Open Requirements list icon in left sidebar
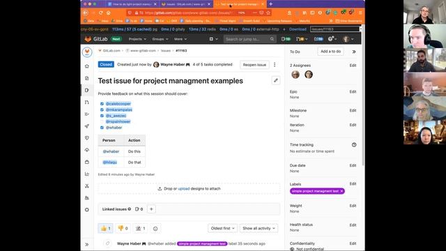The width and height of the screenshot is (446, 251). [x=87, y=114]
